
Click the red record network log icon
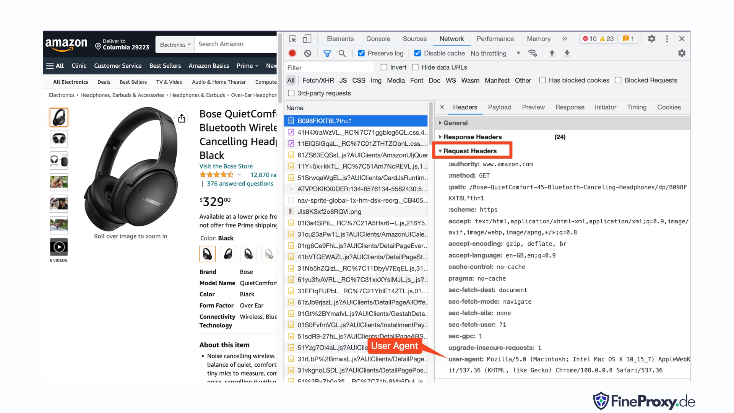(292, 54)
